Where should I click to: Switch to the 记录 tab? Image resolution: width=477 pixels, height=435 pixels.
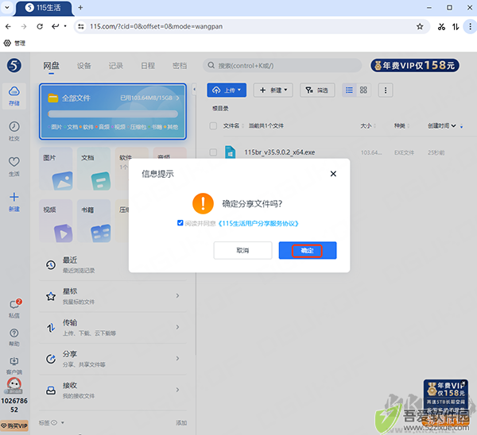point(116,66)
